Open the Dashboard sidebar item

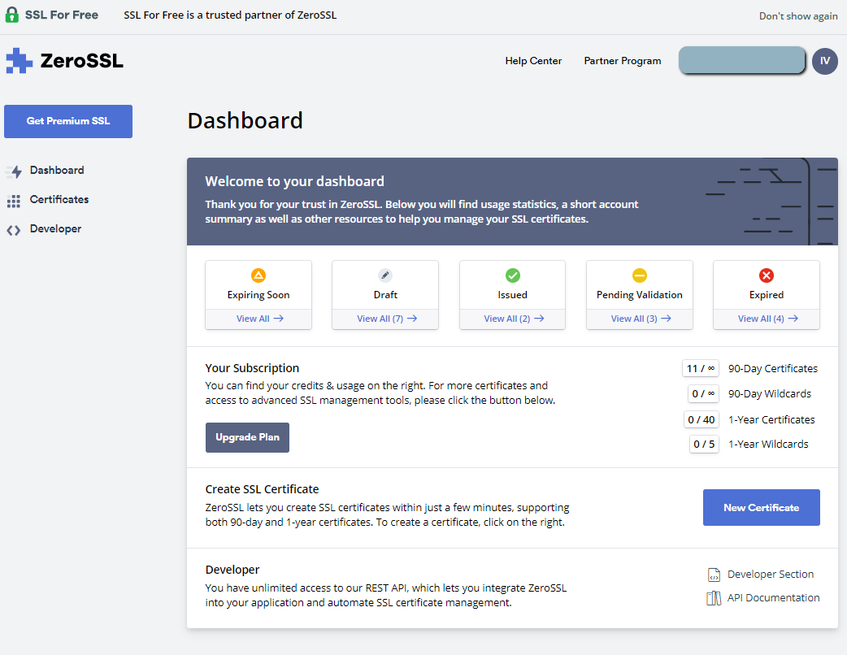coord(57,170)
